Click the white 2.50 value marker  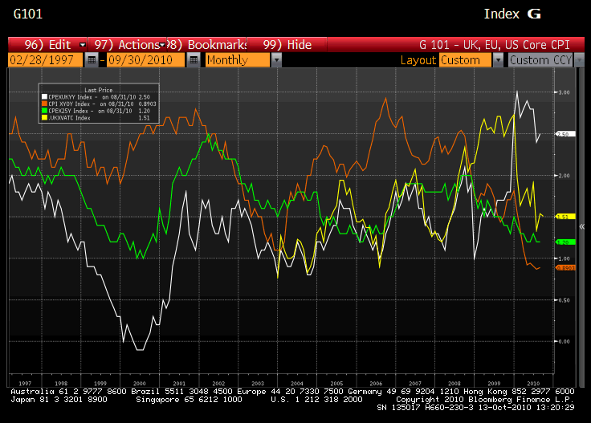click(x=565, y=134)
